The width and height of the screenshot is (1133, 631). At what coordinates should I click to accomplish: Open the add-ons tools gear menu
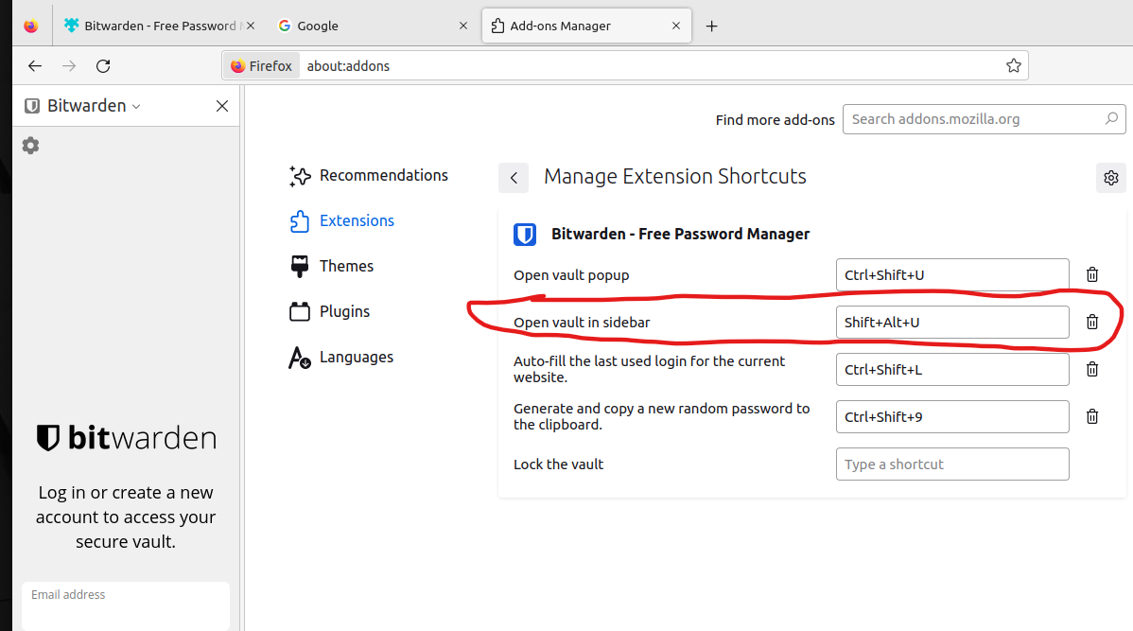(x=1110, y=178)
